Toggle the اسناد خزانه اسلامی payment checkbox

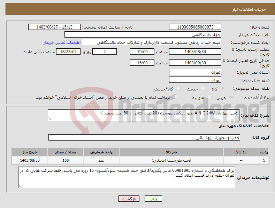175,96
